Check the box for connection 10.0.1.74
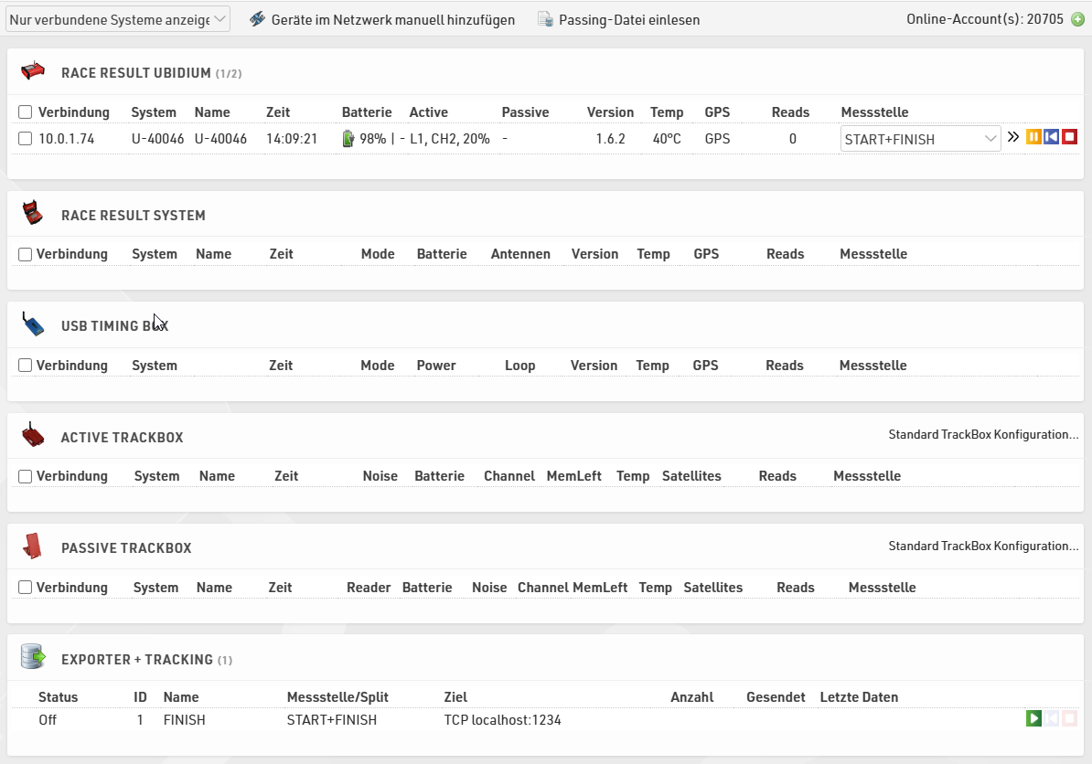 (26, 139)
